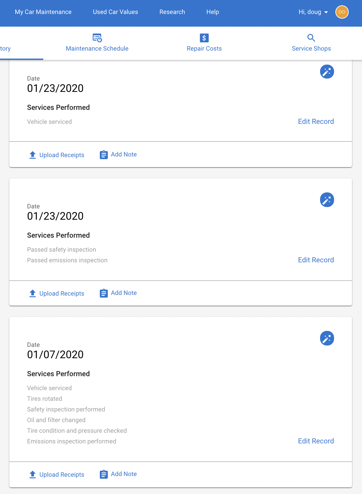Screen dimensions: 362x494
Task: Open Used Car Values menu item
Action: coord(115,12)
